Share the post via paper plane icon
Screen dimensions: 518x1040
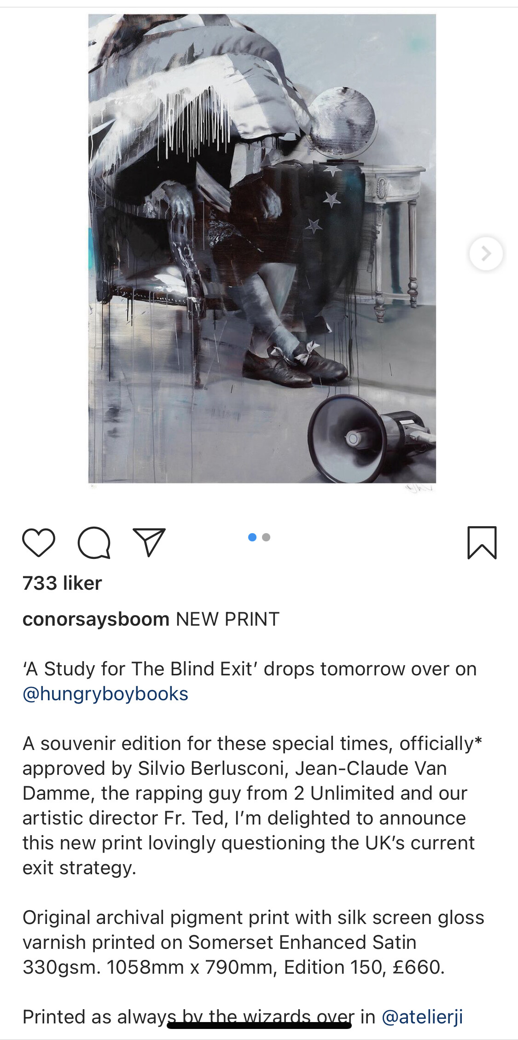pos(149,542)
